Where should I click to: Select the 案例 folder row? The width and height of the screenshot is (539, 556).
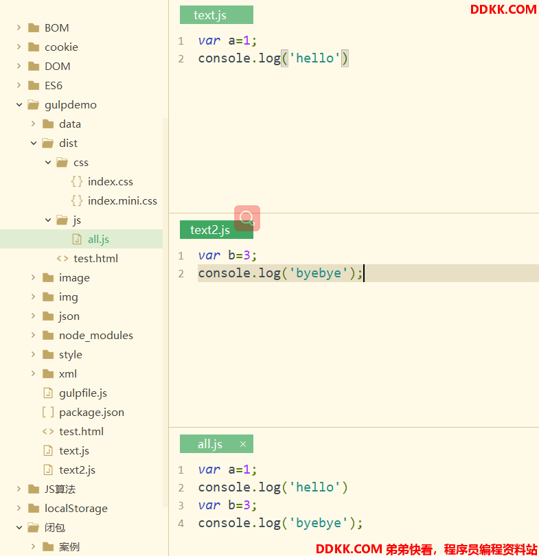tap(81, 546)
